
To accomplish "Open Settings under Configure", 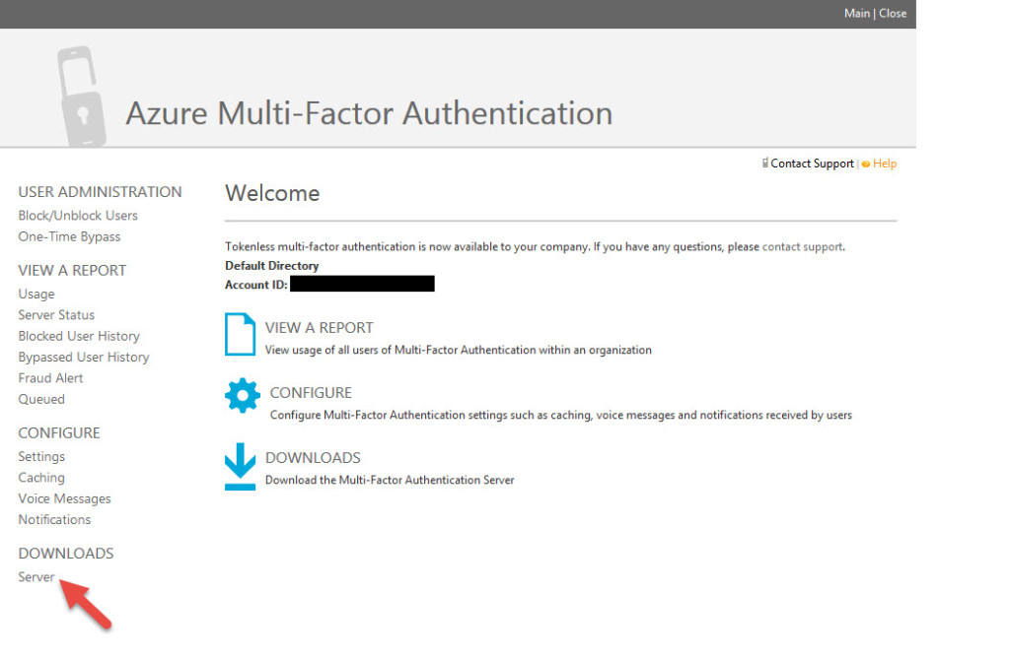I will point(41,456).
